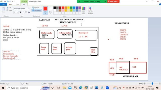The image size is (161, 90).
Task: Click Stop Share button
Action: point(113,1)
